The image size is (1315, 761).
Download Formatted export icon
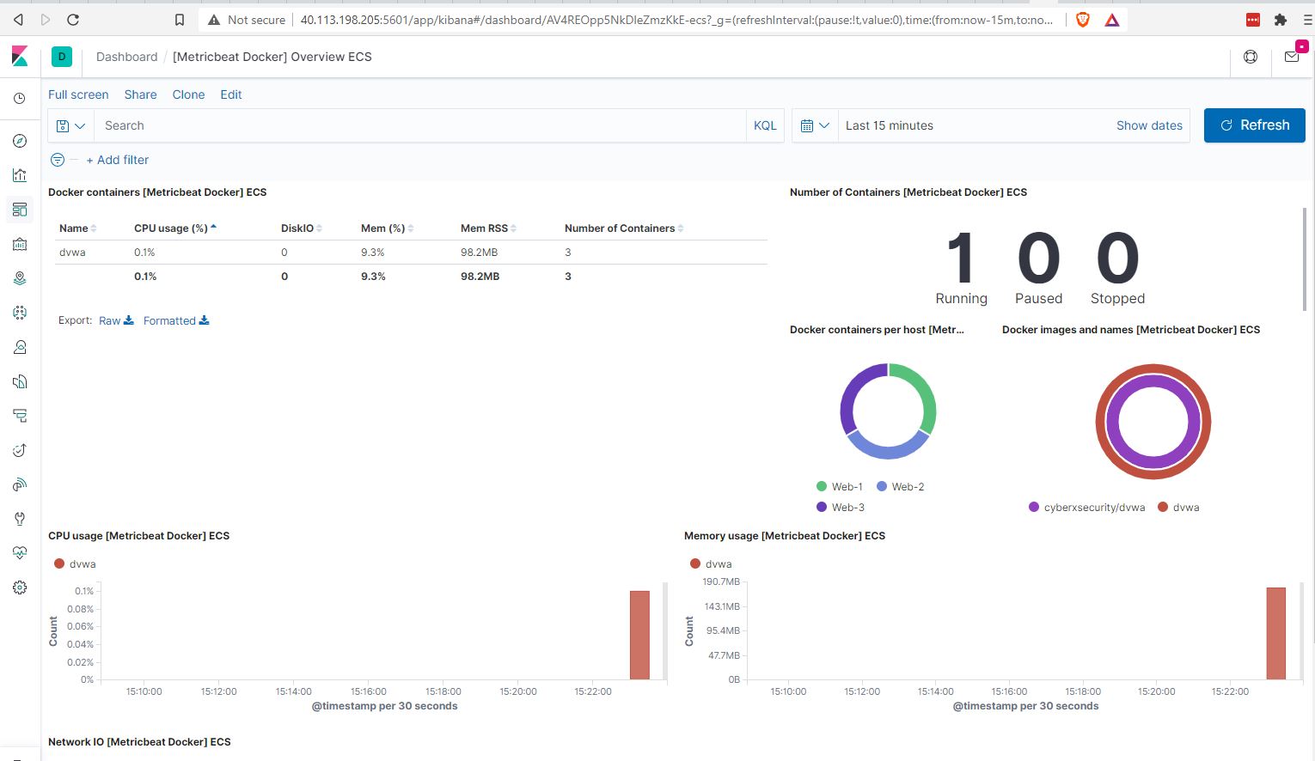pos(205,320)
